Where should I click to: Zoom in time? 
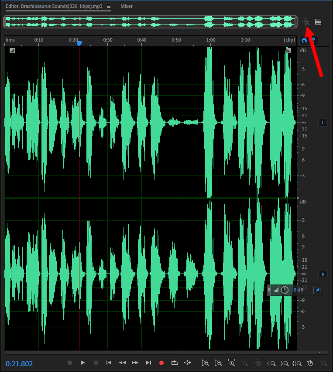(231, 363)
